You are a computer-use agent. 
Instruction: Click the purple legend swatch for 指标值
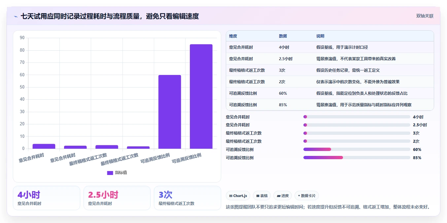click(110, 173)
